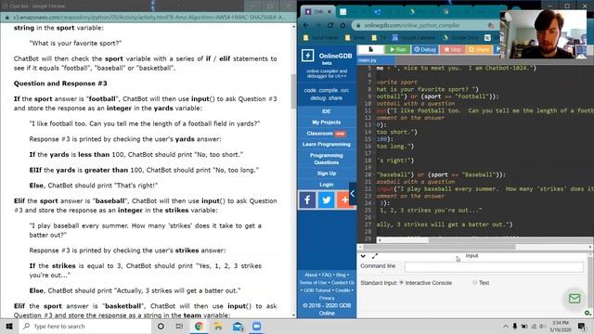The height and width of the screenshot is (334, 594).
Task: Click the red Stop button
Action: click(452, 49)
